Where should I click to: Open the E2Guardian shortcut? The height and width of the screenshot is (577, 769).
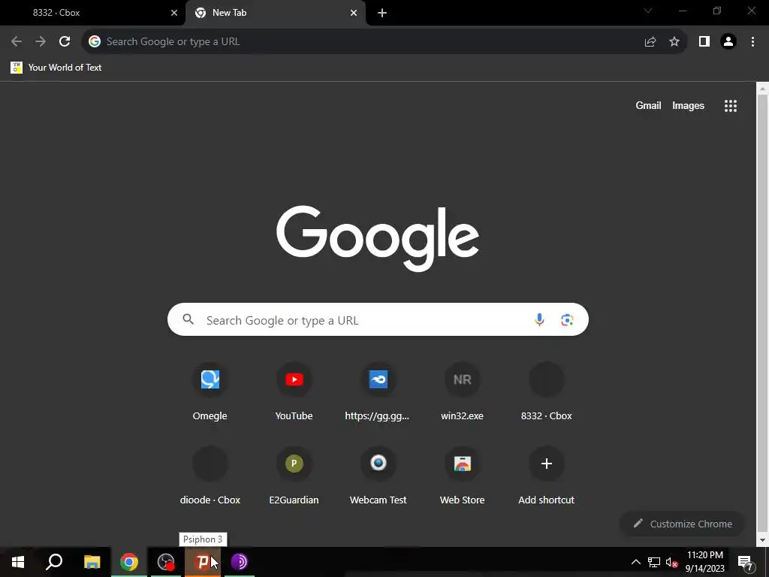click(294, 477)
